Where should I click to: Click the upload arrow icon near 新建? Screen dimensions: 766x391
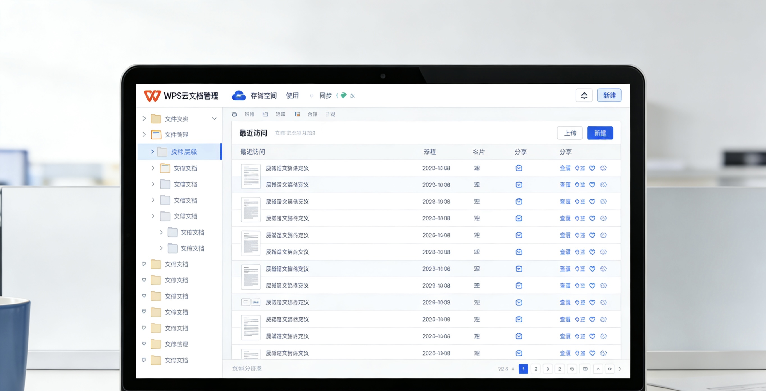tap(584, 95)
